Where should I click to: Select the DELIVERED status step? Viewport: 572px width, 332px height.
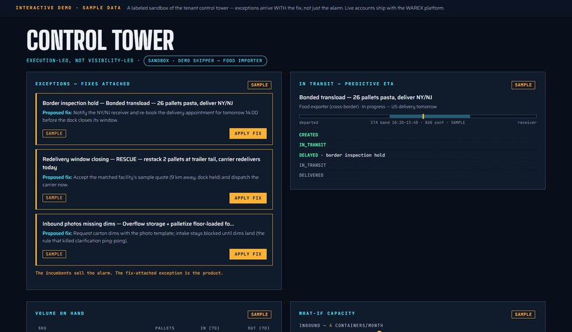(311, 176)
